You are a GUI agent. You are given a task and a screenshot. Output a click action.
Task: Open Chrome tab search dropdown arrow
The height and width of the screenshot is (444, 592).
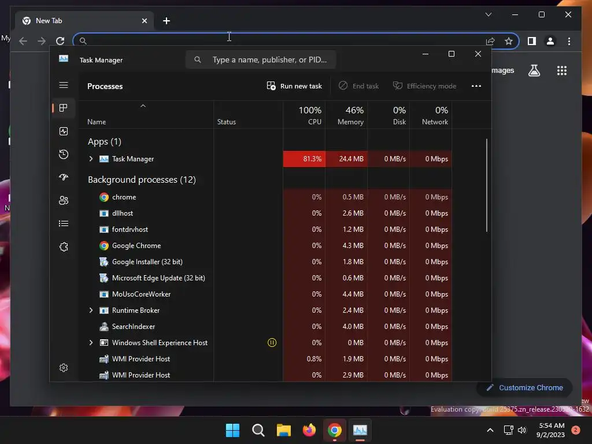pyautogui.click(x=488, y=14)
